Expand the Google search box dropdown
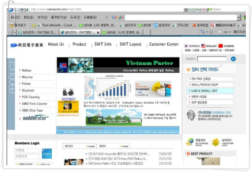 (x=239, y=17)
